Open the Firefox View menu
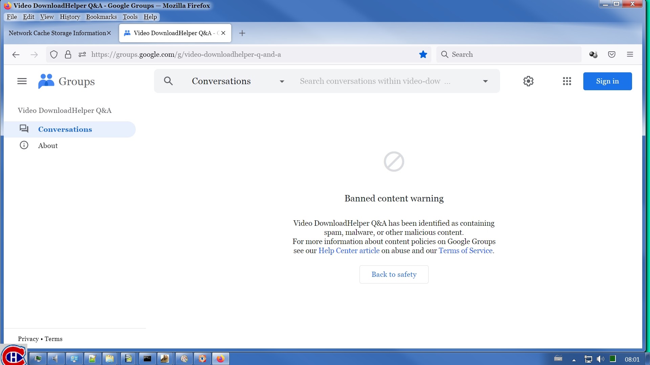The width and height of the screenshot is (650, 365). tap(46, 17)
